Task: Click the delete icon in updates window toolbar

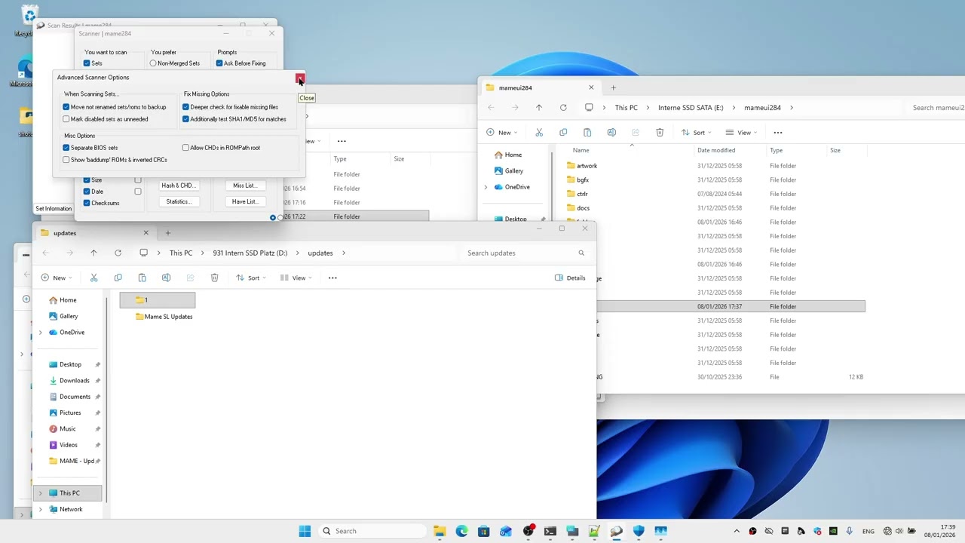Action: click(x=214, y=278)
